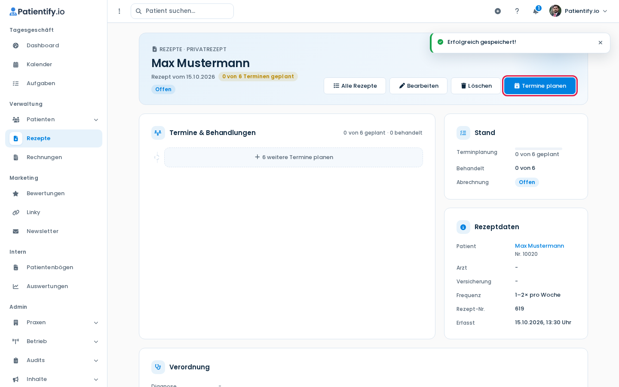Dismiss the Erfolgreich gespeichert notification

click(601, 43)
